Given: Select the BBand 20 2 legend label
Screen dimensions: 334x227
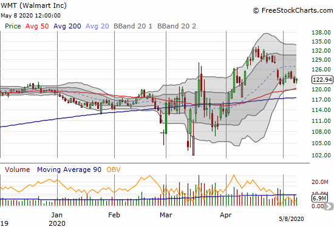Looking at the screenshot, I should 177,26.
